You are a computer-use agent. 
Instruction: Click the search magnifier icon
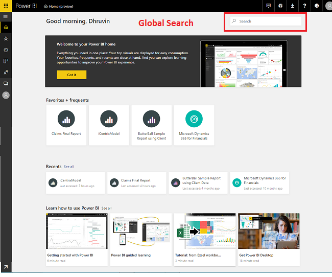tap(234, 21)
